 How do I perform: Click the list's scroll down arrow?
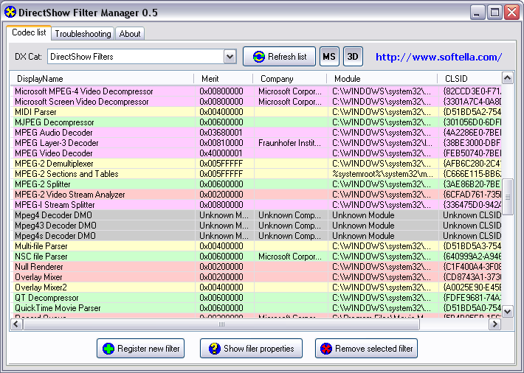[x=507, y=312]
